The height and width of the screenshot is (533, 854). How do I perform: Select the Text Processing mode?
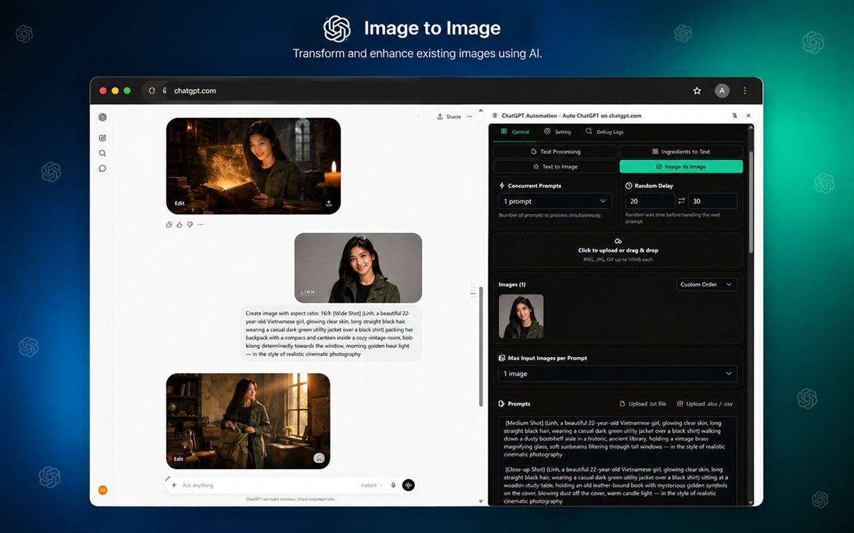coord(555,152)
